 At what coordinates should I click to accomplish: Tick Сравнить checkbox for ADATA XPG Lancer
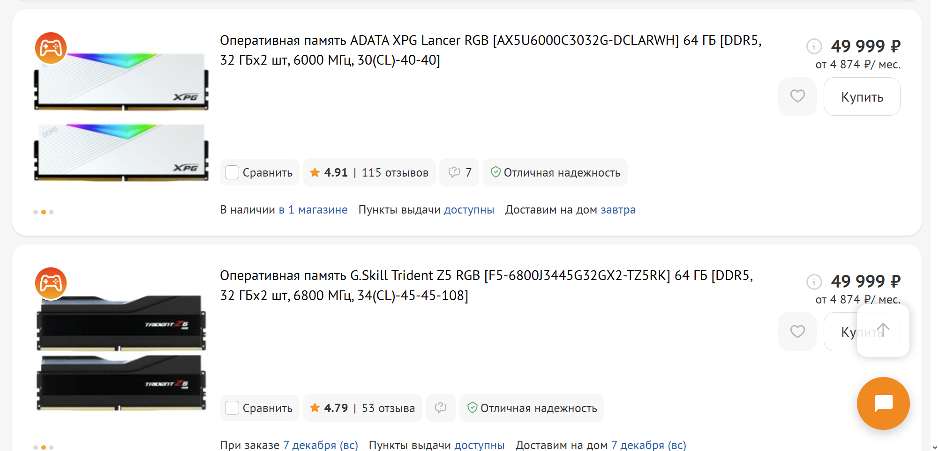[232, 172]
